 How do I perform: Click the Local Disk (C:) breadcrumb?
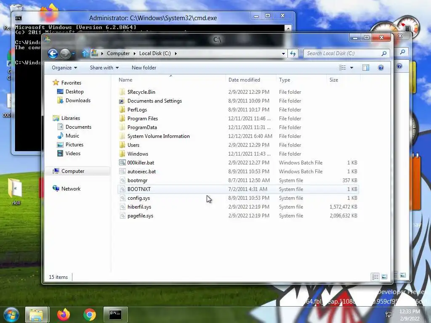[x=155, y=53]
